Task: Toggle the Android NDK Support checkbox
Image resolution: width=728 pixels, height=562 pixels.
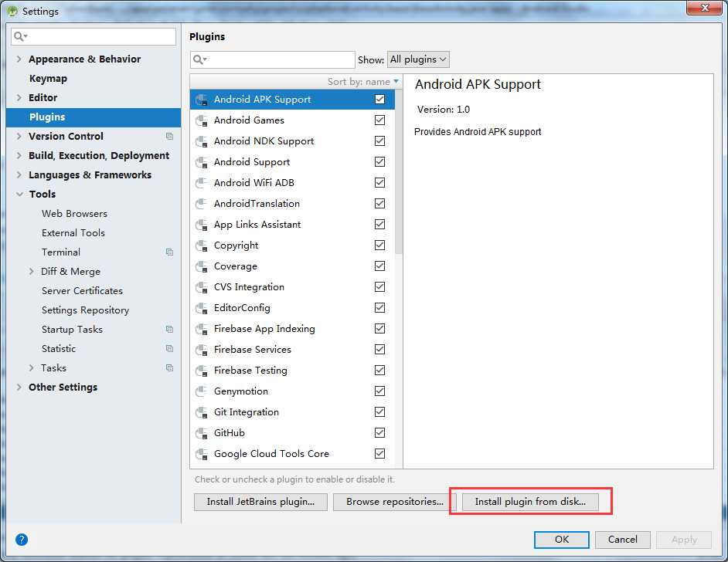Action: pos(379,141)
